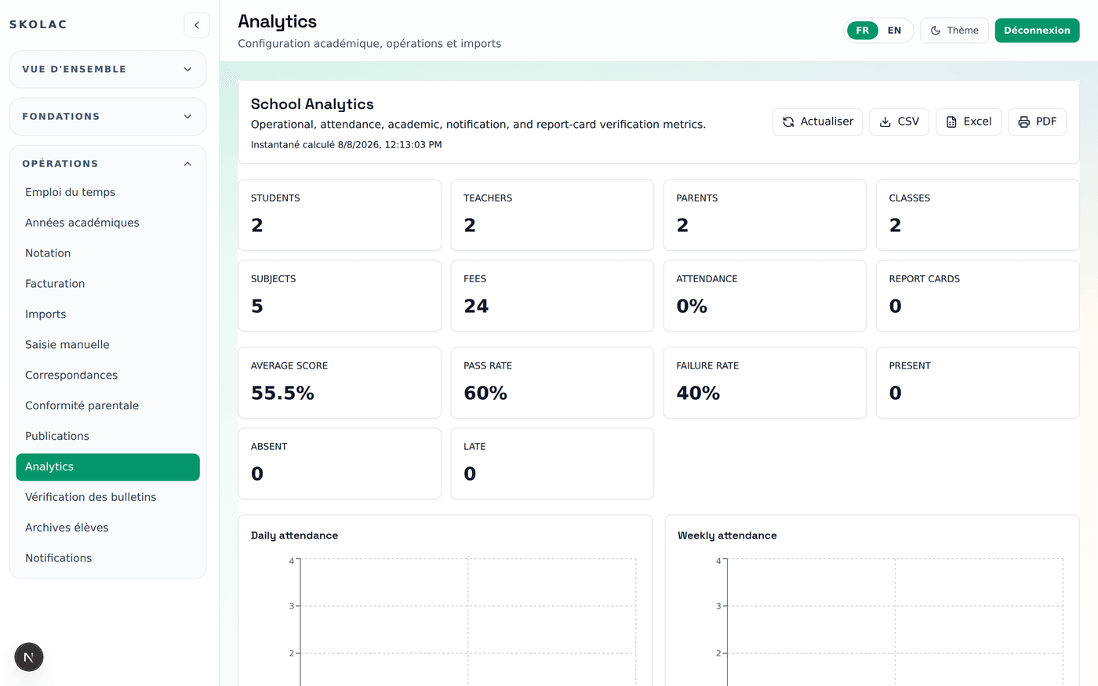Switch language to FR
The width and height of the screenshot is (1098, 686).
point(863,31)
